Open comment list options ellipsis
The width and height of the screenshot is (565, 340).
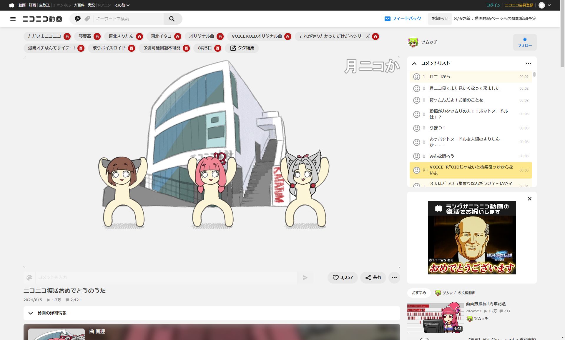pyautogui.click(x=529, y=64)
